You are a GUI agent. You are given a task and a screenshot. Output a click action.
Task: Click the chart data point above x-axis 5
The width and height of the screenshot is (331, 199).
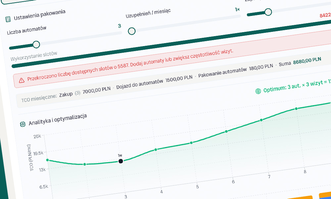tap(191, 143)
